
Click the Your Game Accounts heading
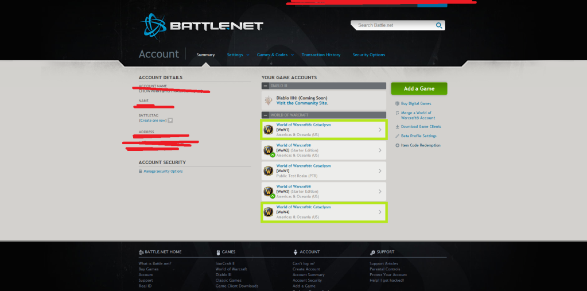pos(289,77)
